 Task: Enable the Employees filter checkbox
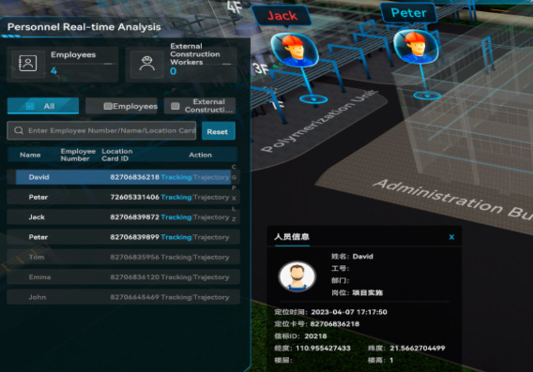click(x=108, y=106)
